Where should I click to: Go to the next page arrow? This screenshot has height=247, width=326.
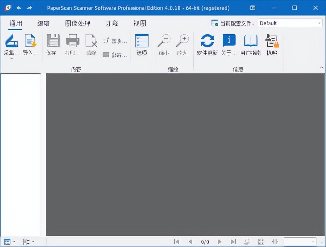point(220,242)
